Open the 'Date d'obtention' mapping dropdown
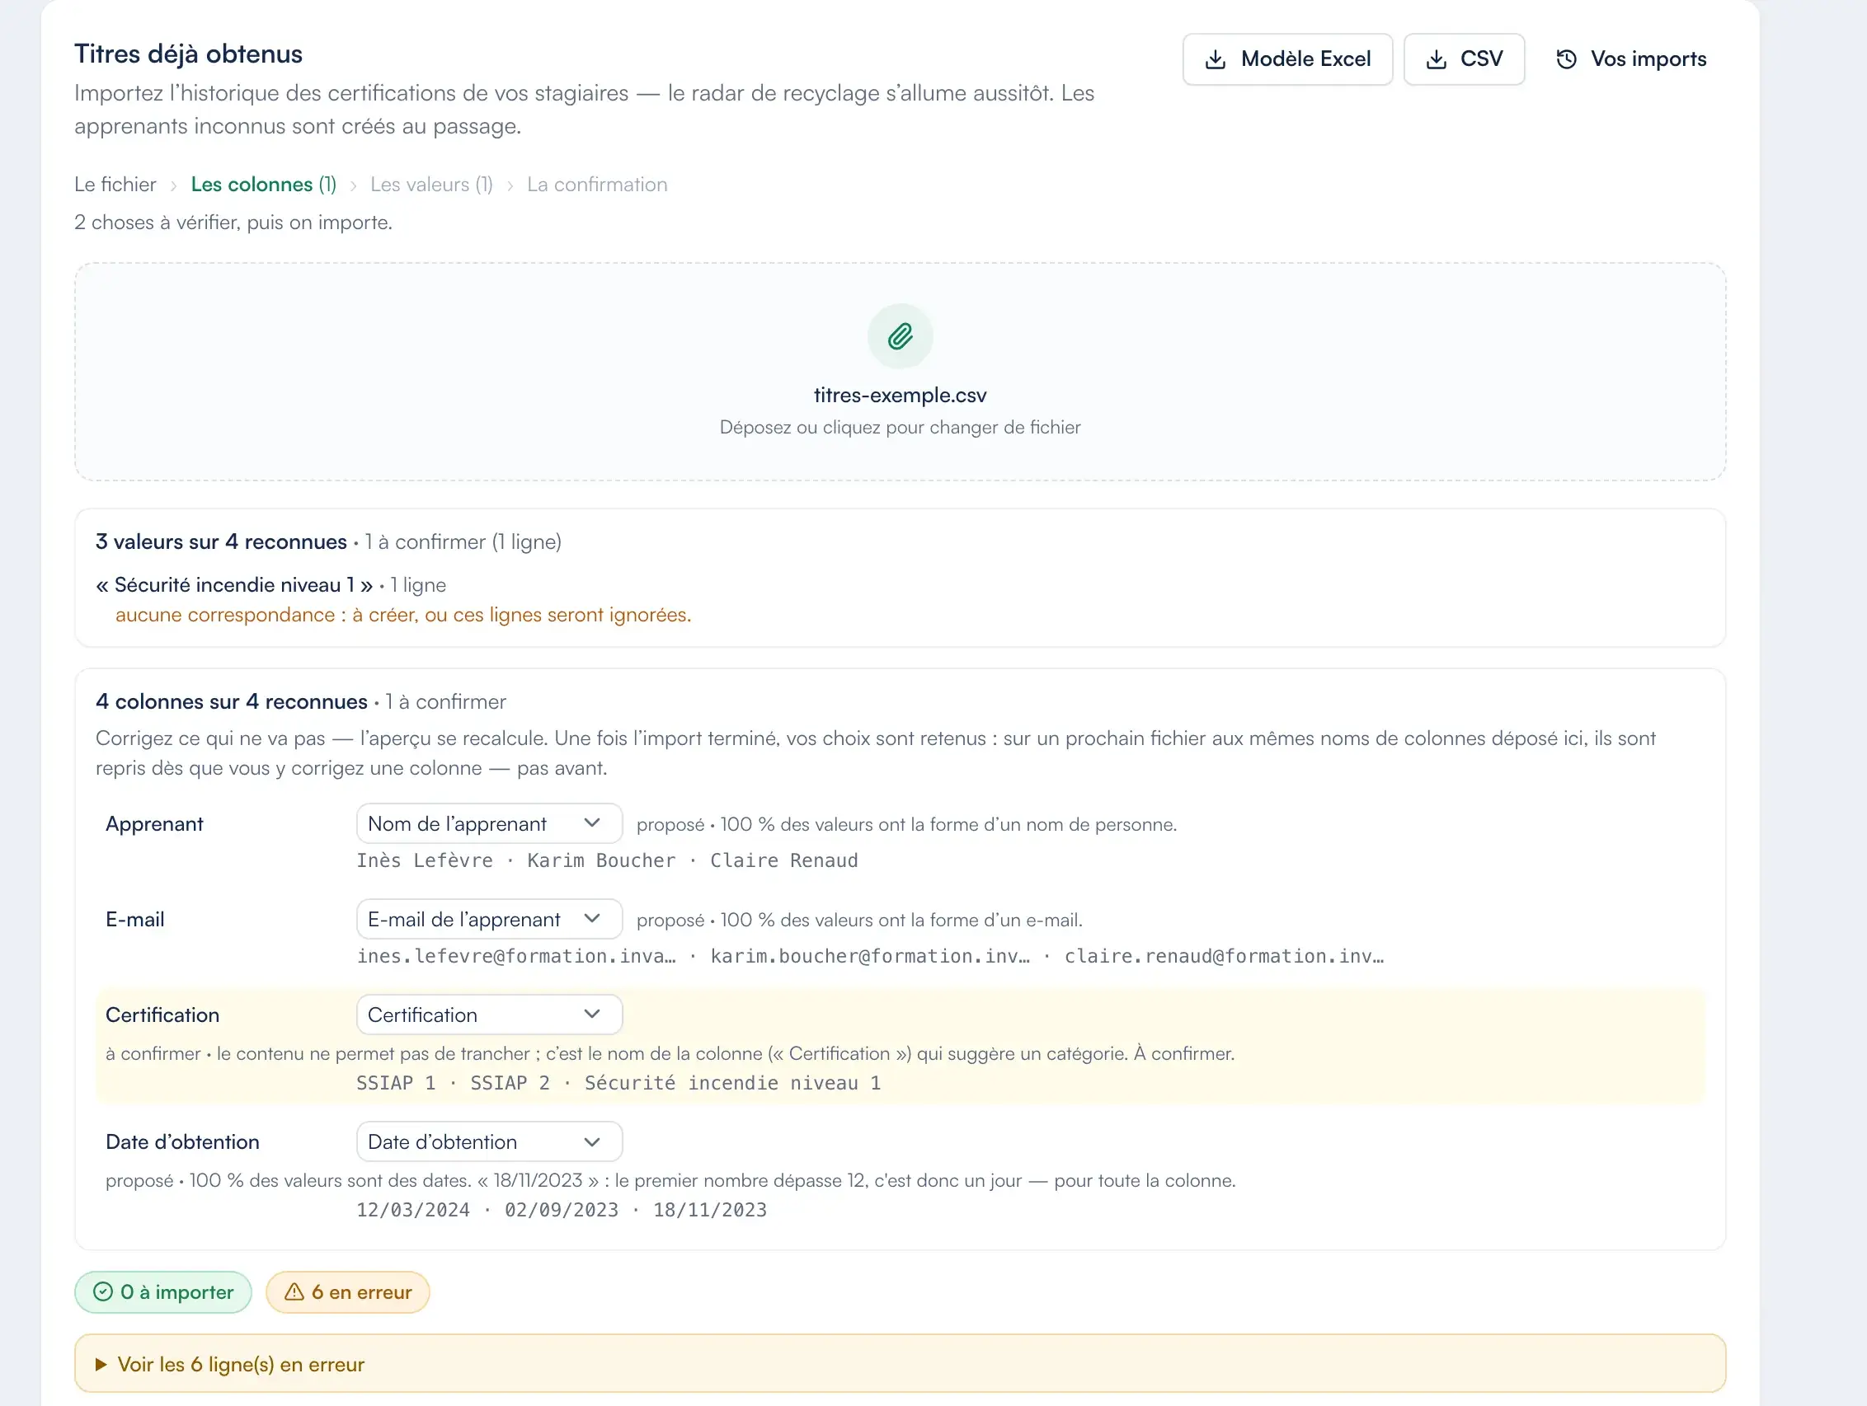This screenshot has height=1406, width=1867. [489, 1141]
